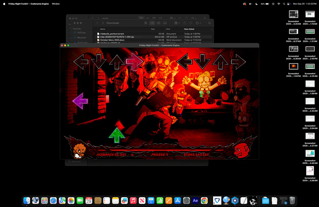Go forward in Downloads Finder window

(x=103, y=23)
